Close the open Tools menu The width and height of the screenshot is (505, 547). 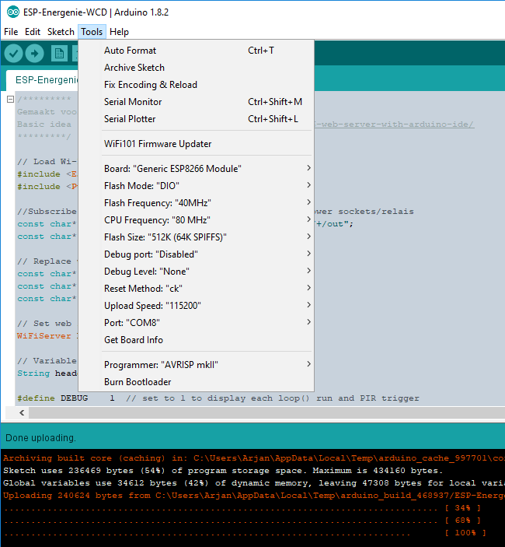(92, 32)
